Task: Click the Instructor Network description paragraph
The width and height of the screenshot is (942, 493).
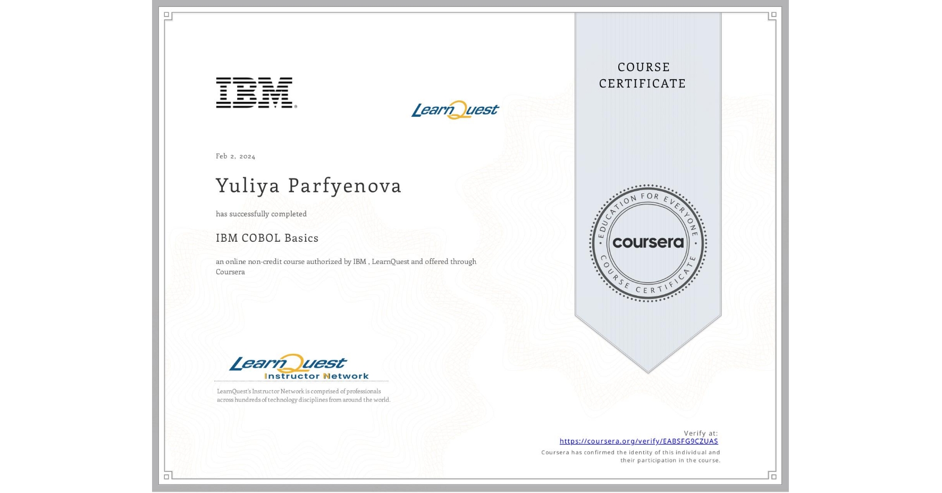Action: coord(303,396)
